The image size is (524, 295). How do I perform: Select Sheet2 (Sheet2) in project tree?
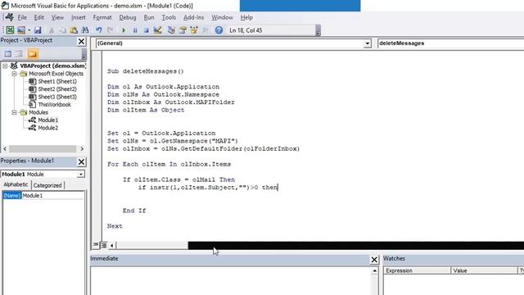coord(57,89)
